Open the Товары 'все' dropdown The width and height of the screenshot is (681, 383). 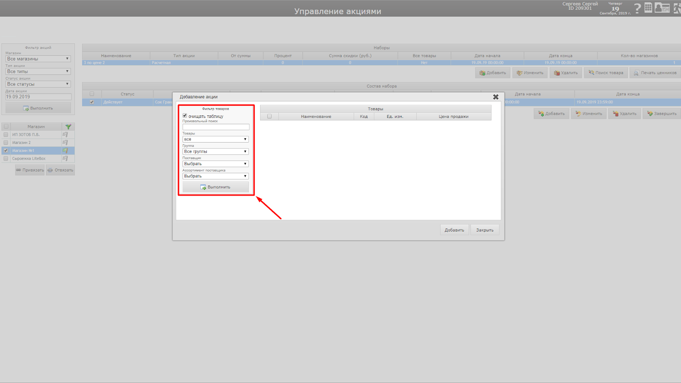click(215, 139)
